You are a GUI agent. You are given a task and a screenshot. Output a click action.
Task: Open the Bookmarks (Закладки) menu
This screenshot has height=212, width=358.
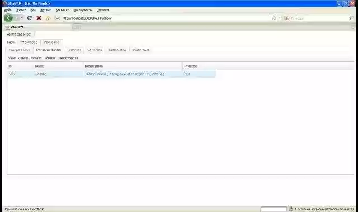pyautogui.click(x=63, y=10)
